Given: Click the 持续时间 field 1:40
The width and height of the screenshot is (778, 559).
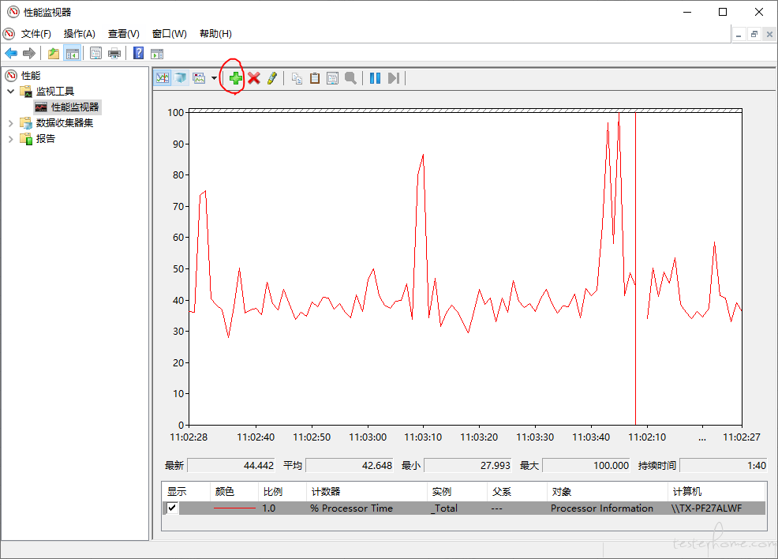Looking at the screenshot, I should pos(724,465).
